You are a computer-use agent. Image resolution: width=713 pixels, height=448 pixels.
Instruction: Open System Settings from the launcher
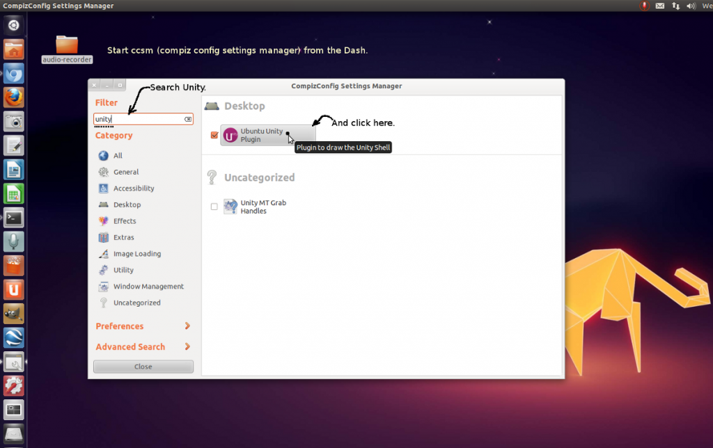14,386
